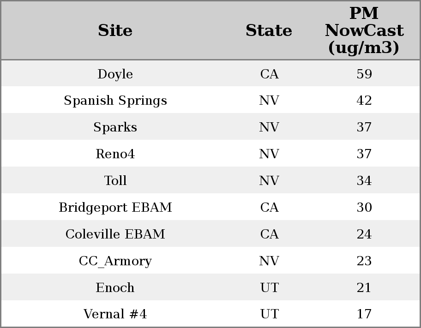Select the Coleville EBAM site cell

coord(115,234)
